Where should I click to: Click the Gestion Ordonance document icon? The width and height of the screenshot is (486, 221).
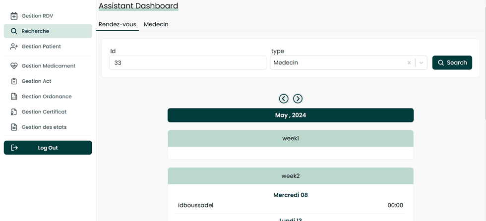point(14,97)
